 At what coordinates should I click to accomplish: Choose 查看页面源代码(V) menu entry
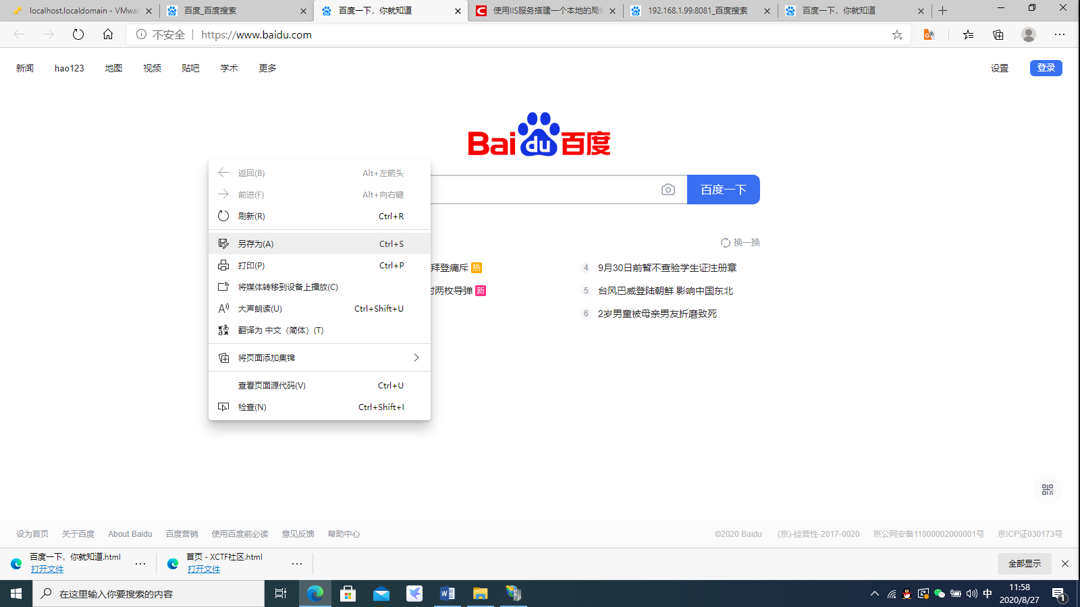click(319, 385)
